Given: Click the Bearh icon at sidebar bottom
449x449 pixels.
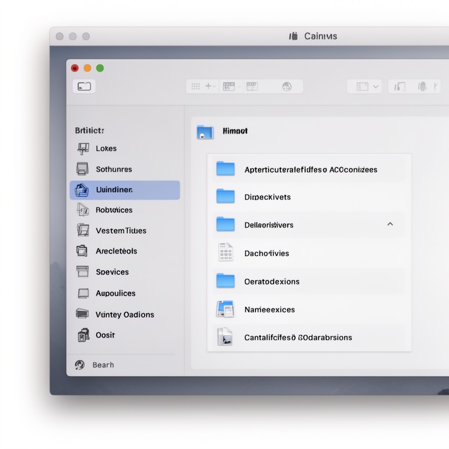Looking at the screenshot, I should (x=80, y=365).
